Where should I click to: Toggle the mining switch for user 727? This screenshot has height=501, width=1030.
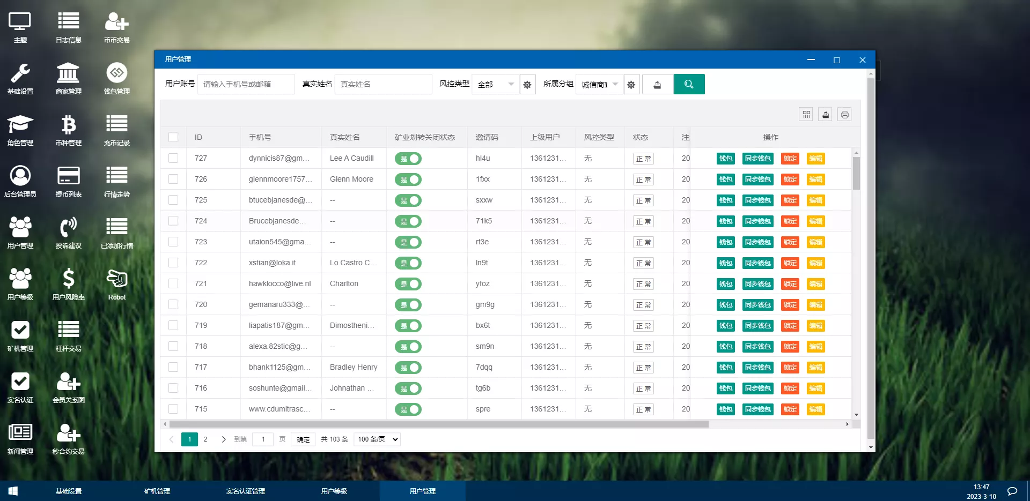pos(408,159)
